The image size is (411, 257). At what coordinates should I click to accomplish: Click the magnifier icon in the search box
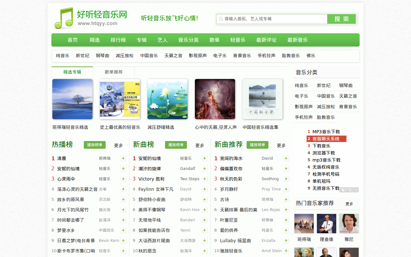221,19
